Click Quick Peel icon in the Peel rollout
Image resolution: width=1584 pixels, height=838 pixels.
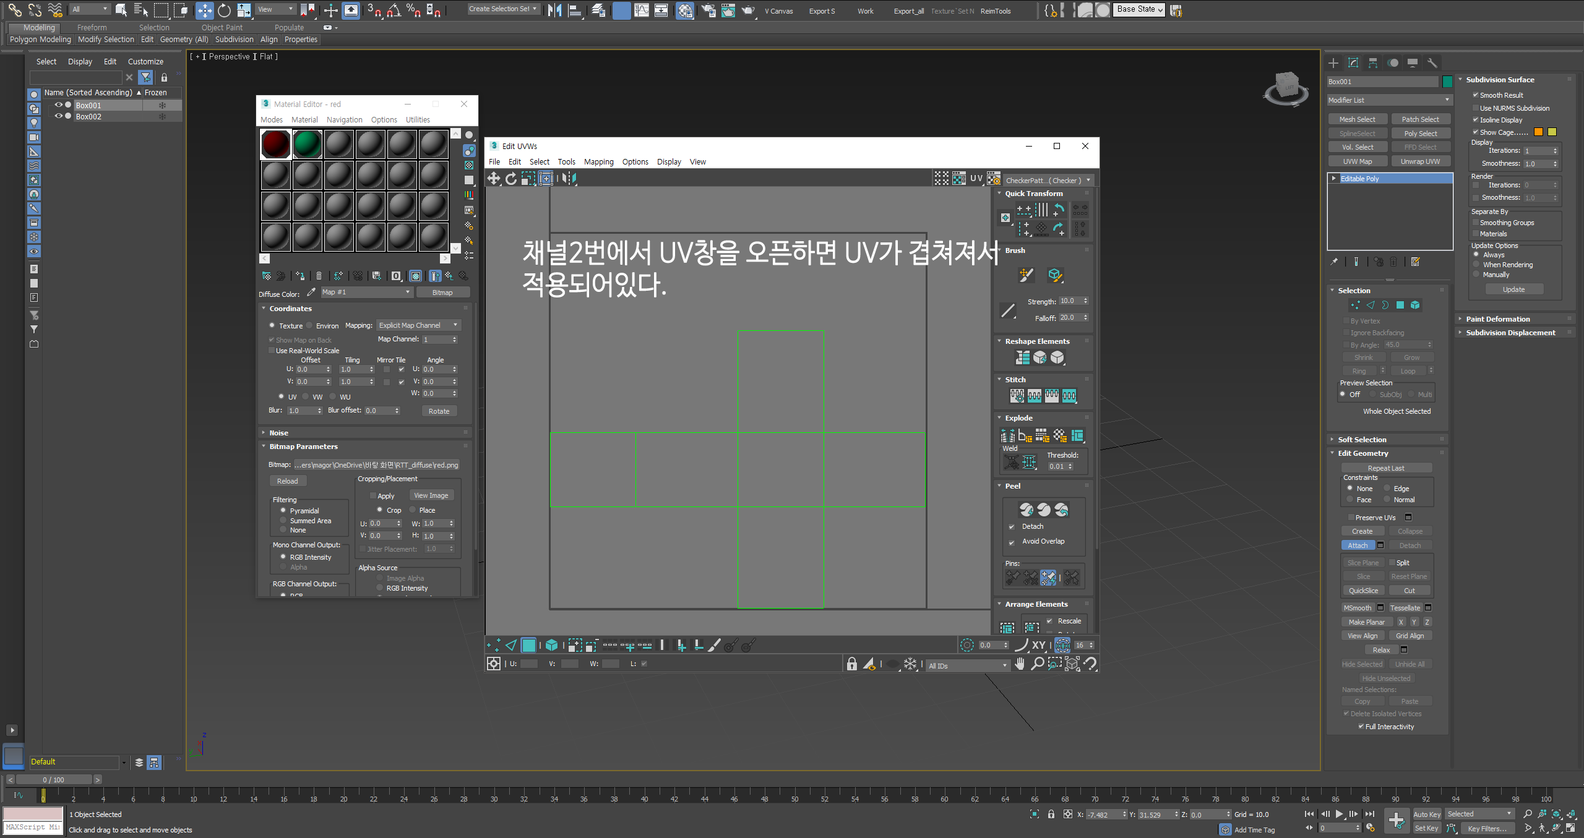[x=1027, y=510]
